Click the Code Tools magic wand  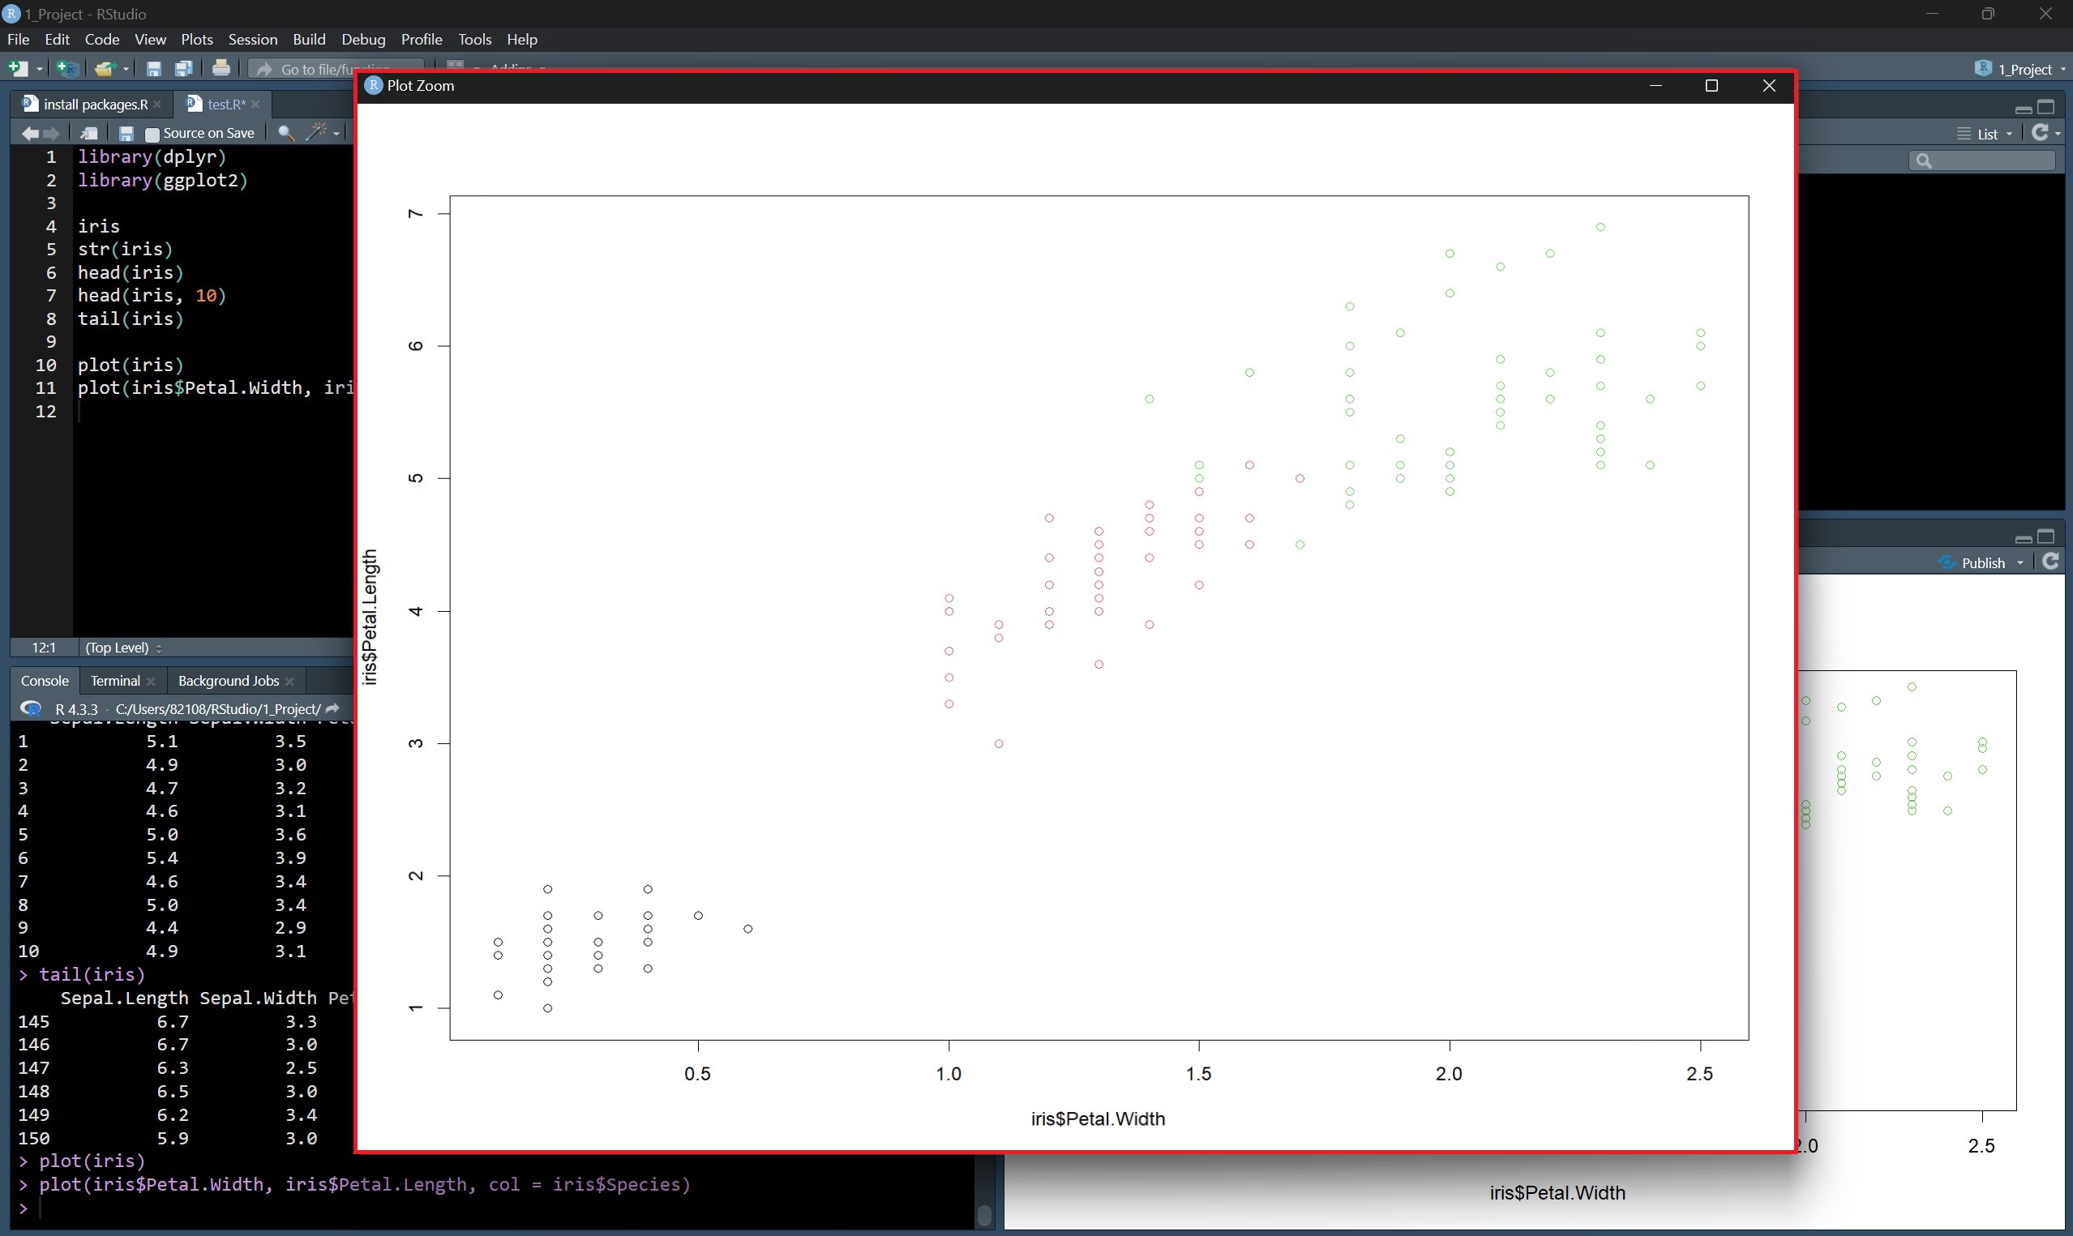(316, 132)
